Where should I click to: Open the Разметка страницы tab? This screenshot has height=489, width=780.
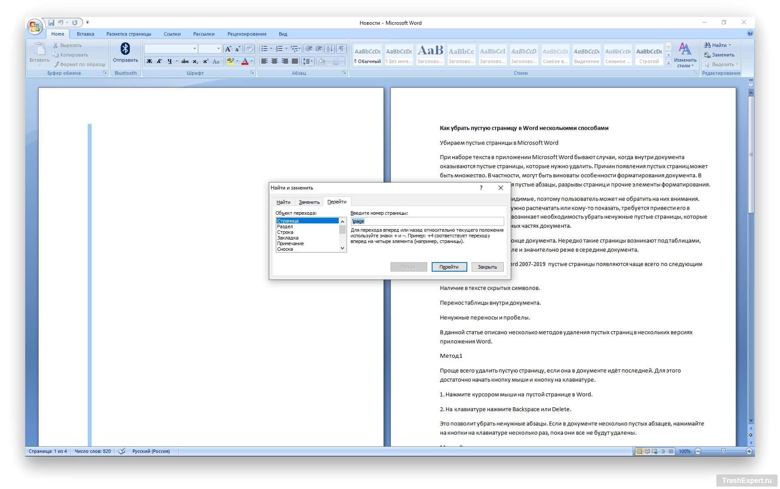pyautogui.click(x=129, y=34)
